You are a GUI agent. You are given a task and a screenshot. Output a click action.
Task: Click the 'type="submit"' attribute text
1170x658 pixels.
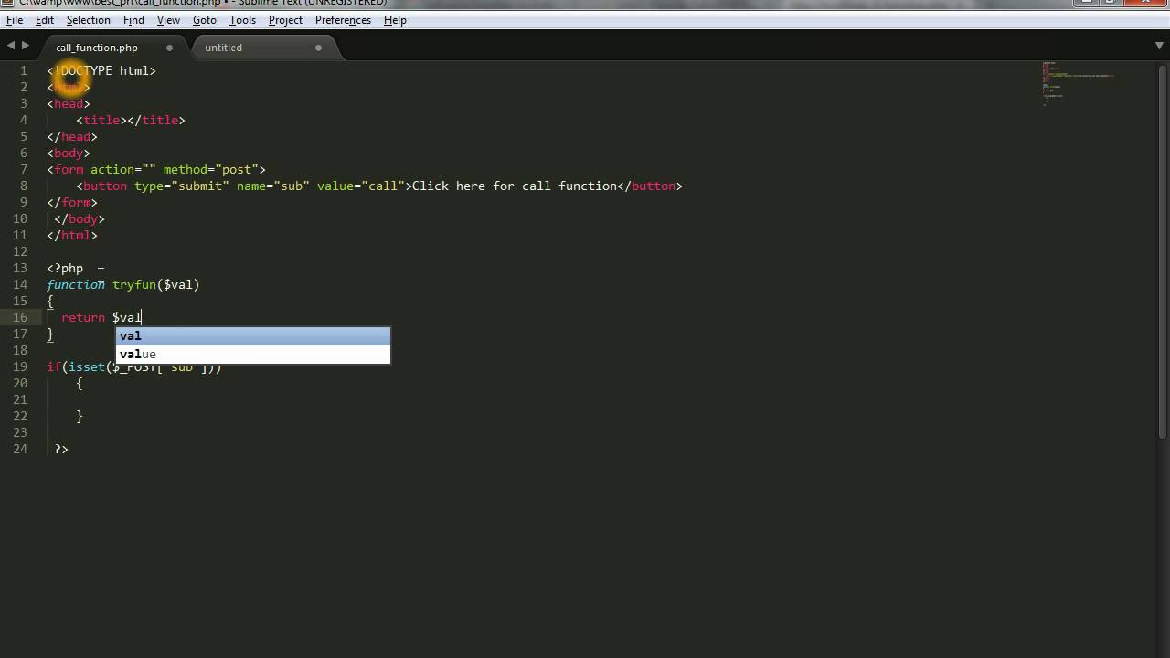182,186
